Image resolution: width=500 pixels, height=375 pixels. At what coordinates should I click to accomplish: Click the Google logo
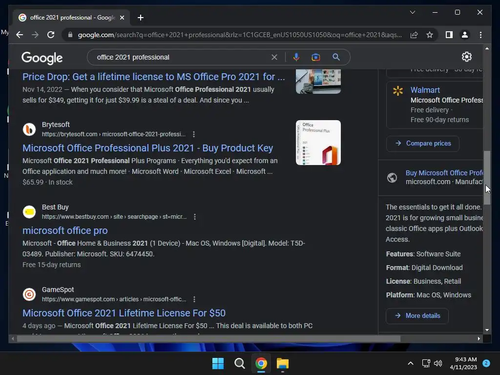click(42, 58)
